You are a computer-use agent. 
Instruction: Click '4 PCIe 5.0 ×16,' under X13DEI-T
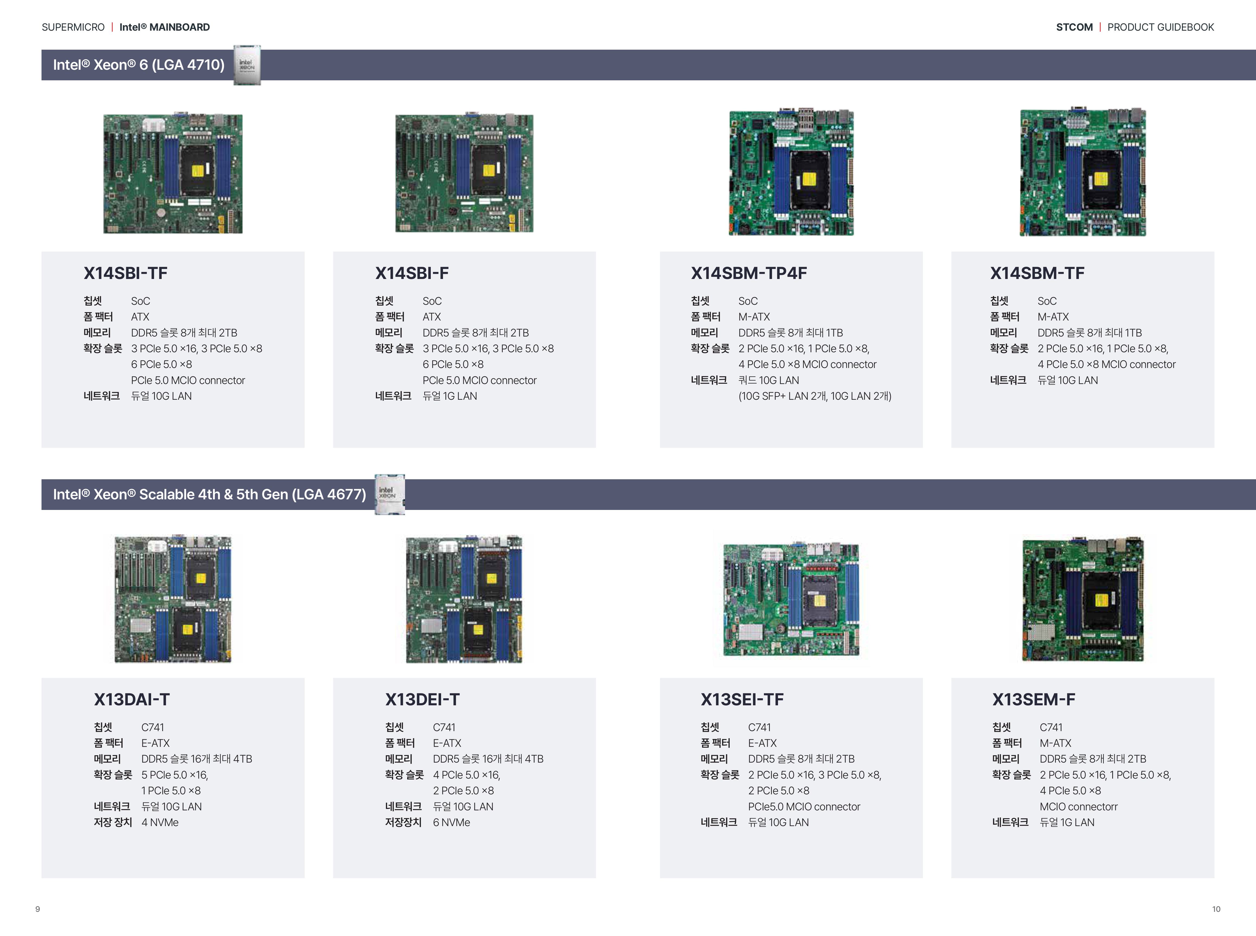click(467, 775)
